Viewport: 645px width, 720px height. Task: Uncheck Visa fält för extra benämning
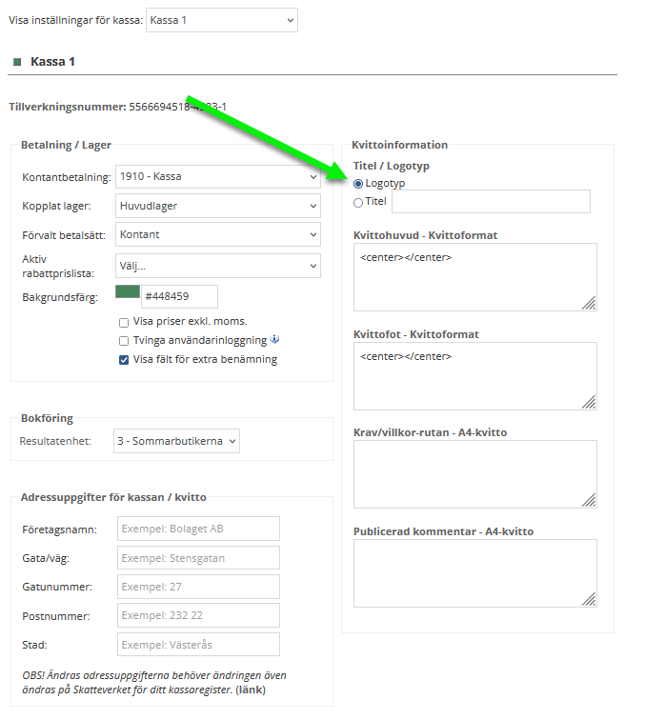click(124, 360)
